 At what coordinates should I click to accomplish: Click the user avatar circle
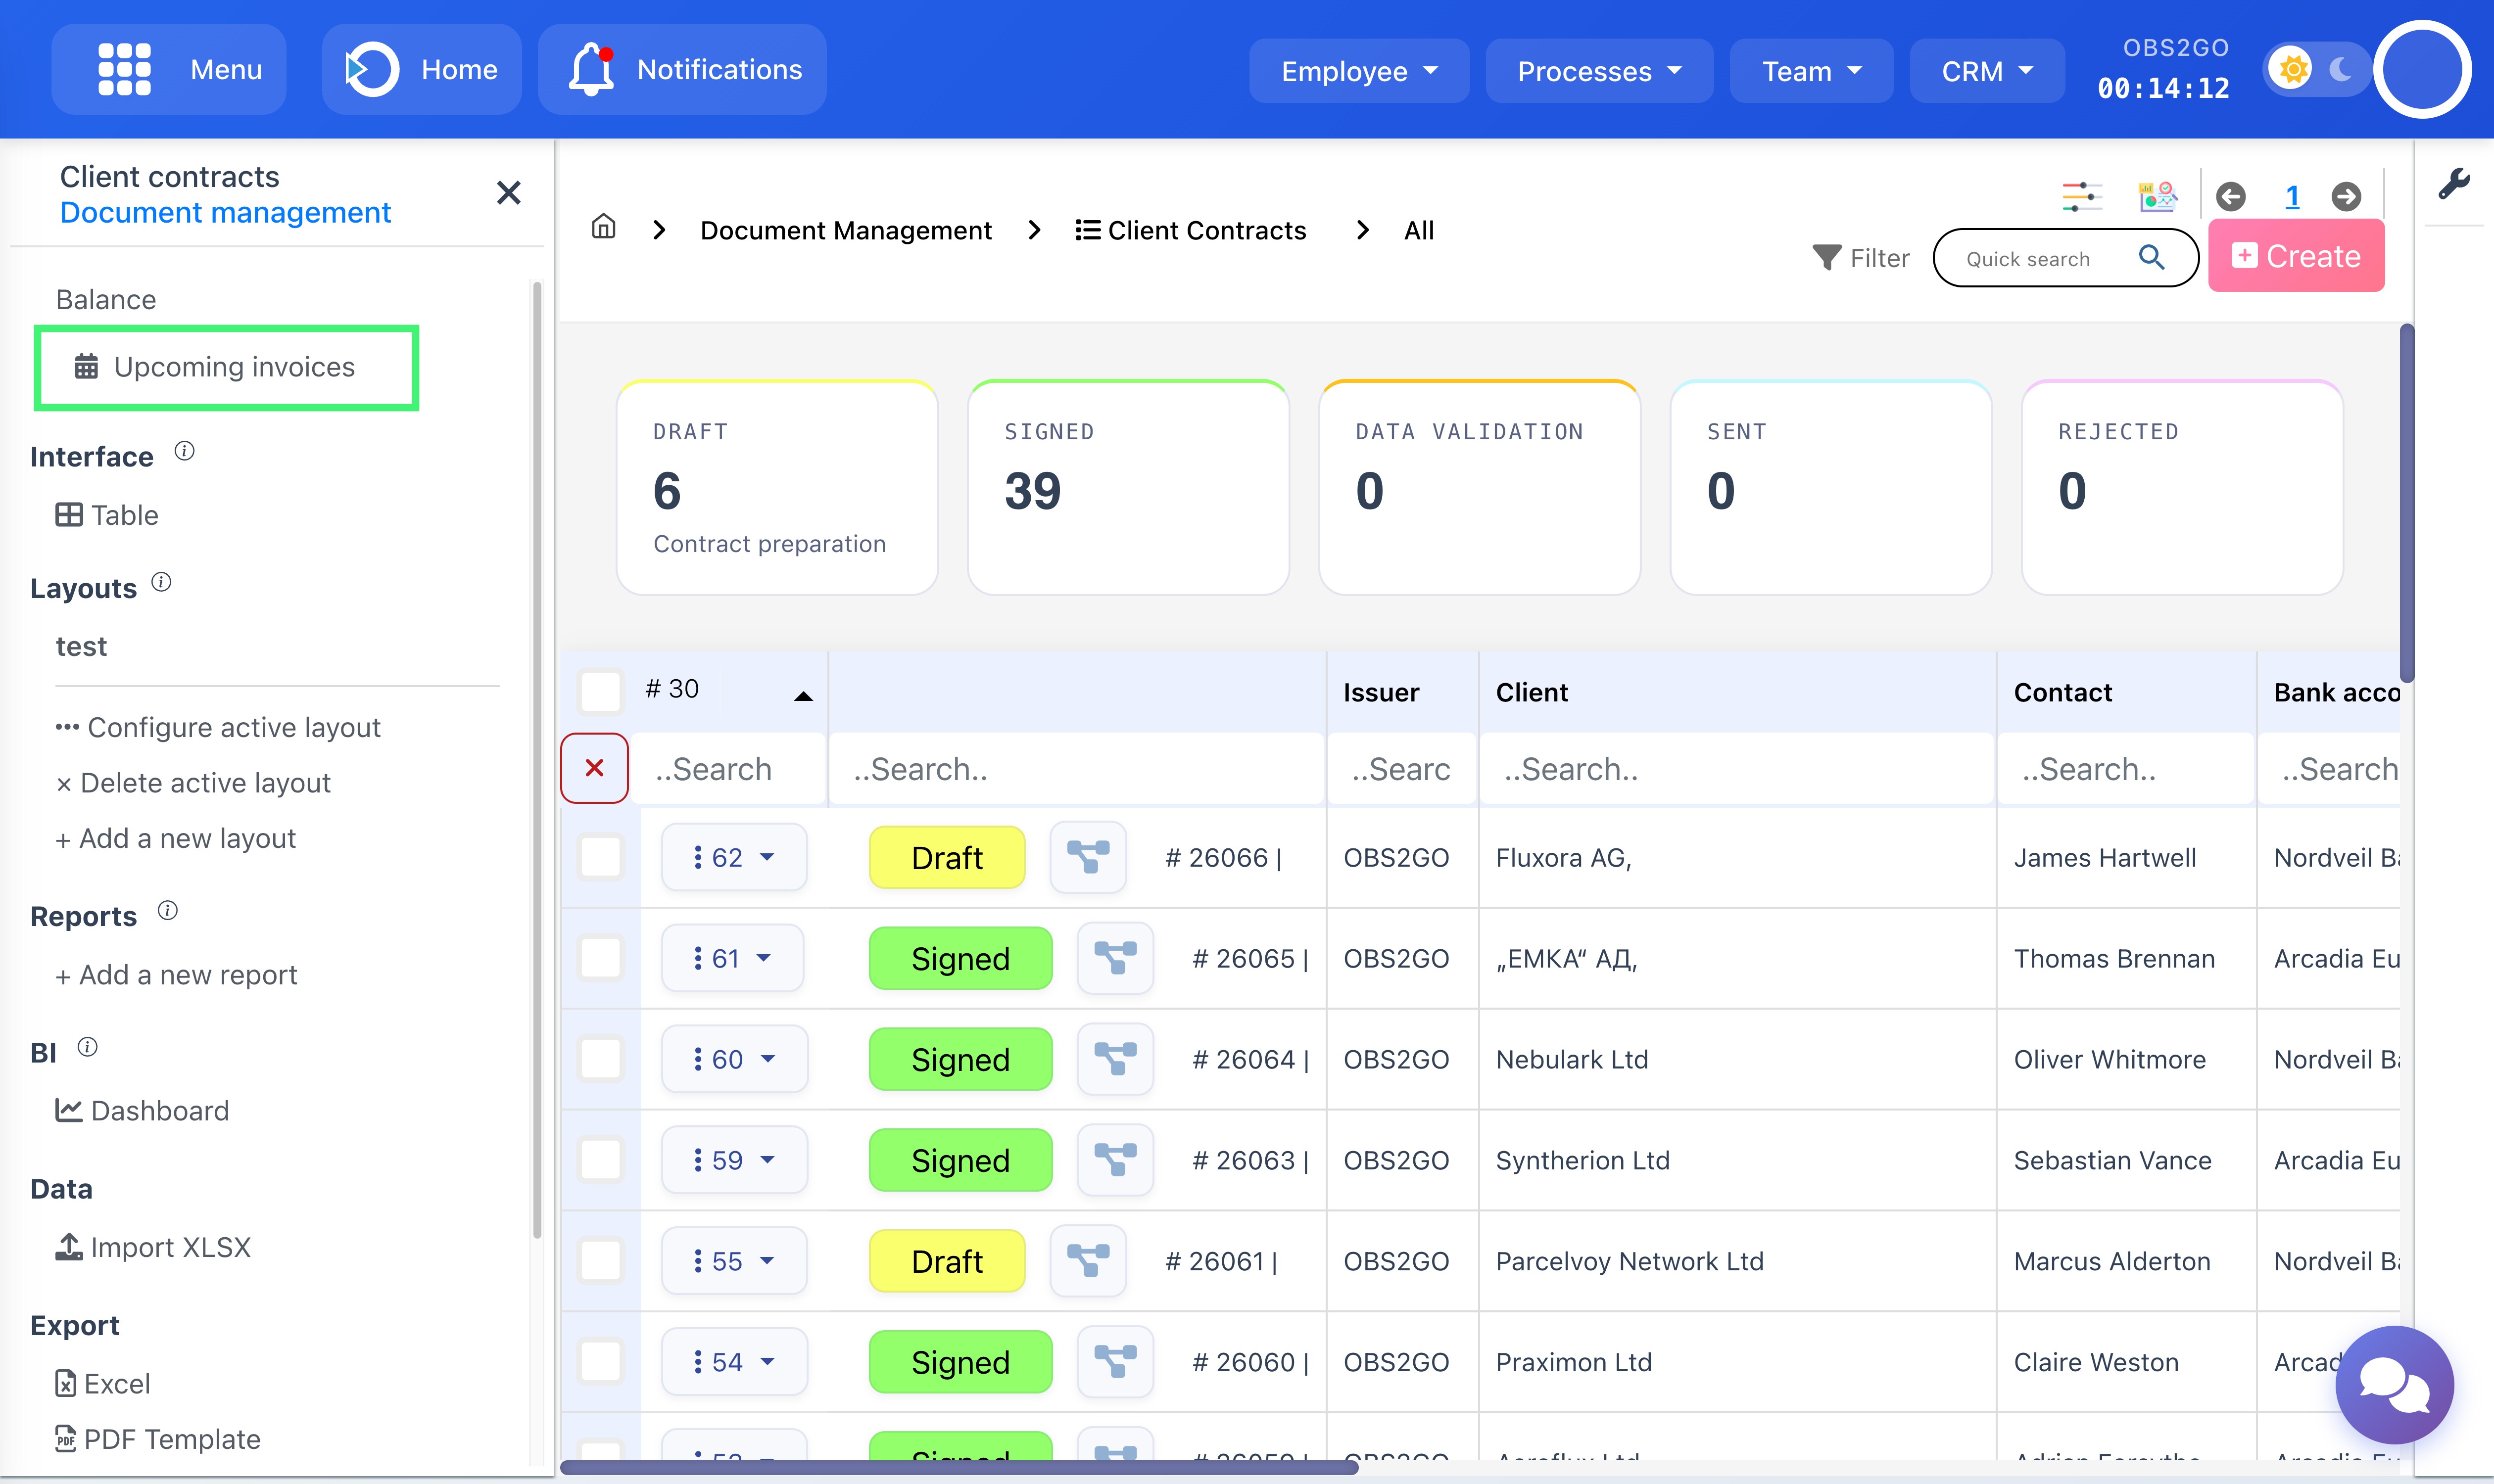click(x=2422, y=69)
